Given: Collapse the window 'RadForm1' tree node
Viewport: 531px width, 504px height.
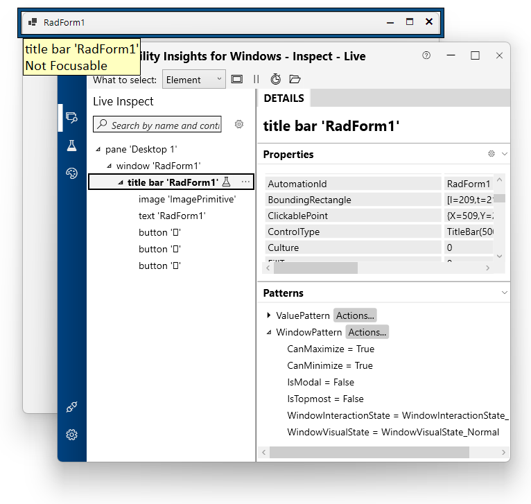Looking at the screenshot, I should pos(109,166).
